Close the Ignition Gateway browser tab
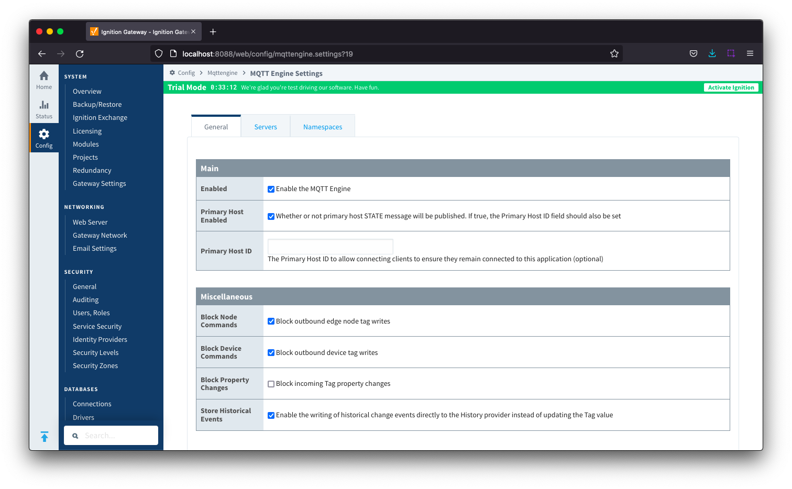 pyautogui.click(x=193, y=31)
